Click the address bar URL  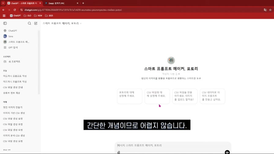coord(73,10)
